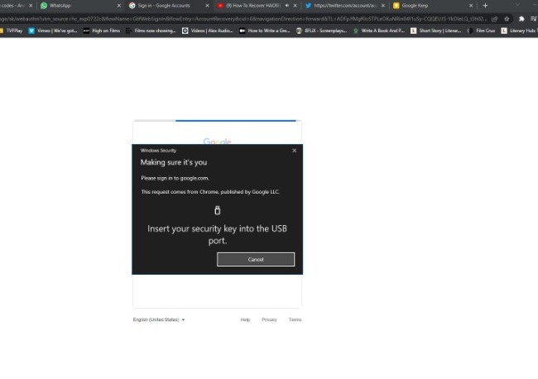Bookmark this page with the star icon

(507, 19)
